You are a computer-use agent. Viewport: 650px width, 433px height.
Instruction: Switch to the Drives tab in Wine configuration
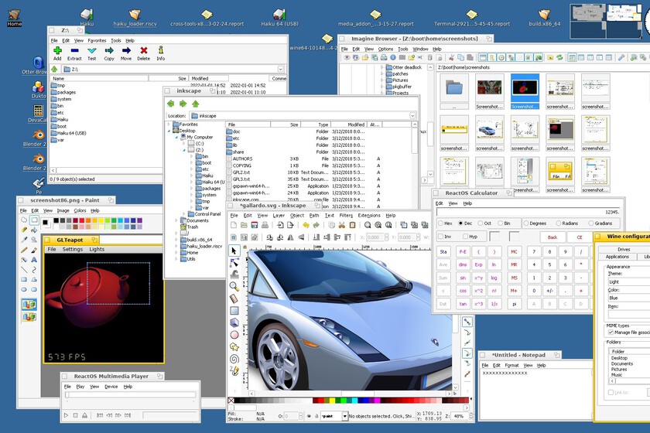(624, 250)
